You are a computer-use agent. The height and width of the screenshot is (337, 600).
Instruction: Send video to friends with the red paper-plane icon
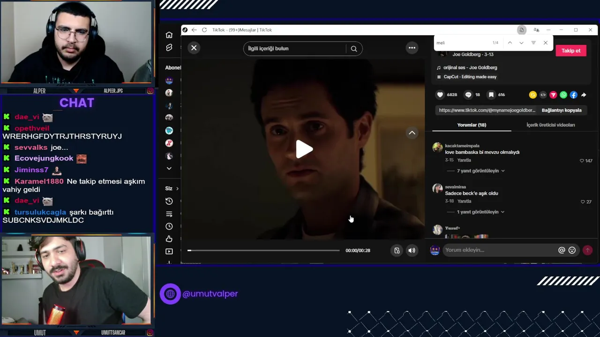[x=553, y=95]
